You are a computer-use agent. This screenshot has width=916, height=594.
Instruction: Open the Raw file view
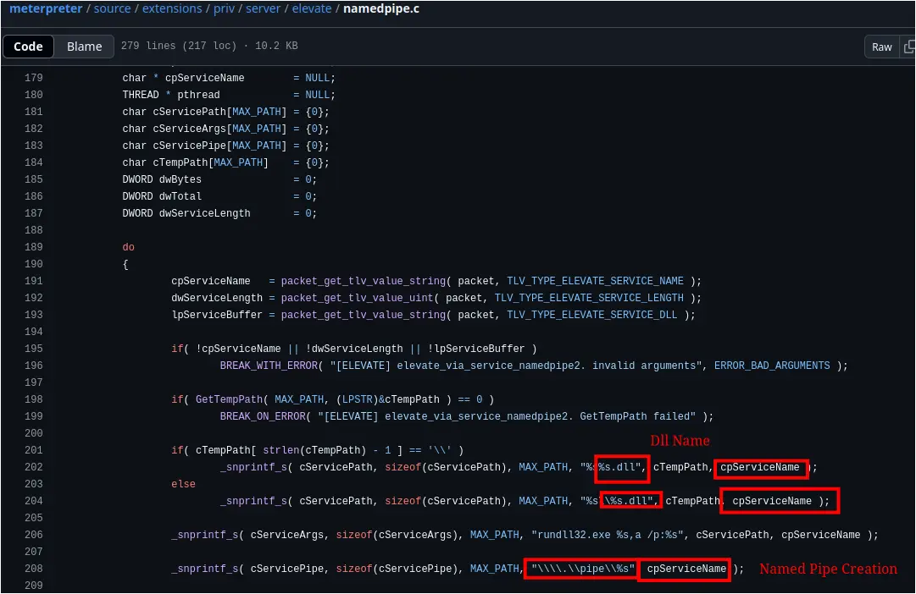[881, 47]
